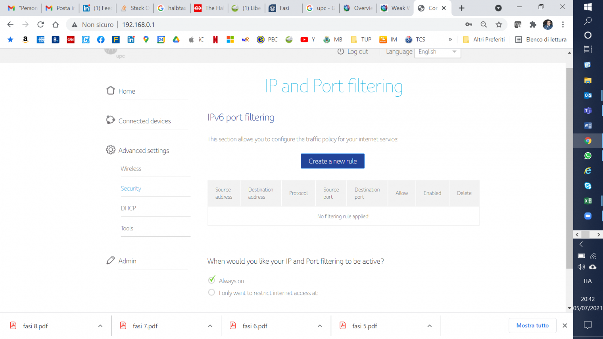Click the Log out link
Image resolution: width=603 pixels, height=339 pixels.
pyautogui.click(x=353, y=52)
